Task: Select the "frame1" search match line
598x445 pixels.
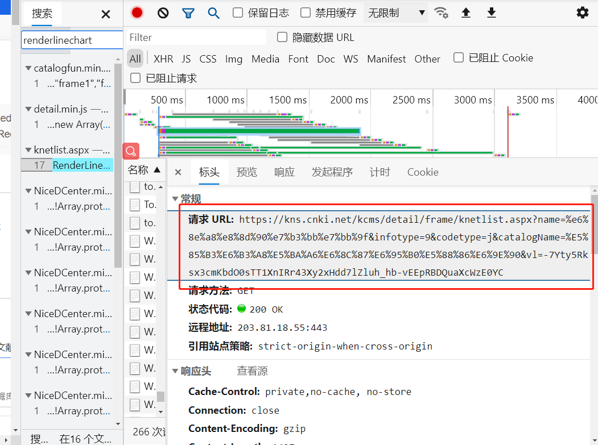Action: 79,84
